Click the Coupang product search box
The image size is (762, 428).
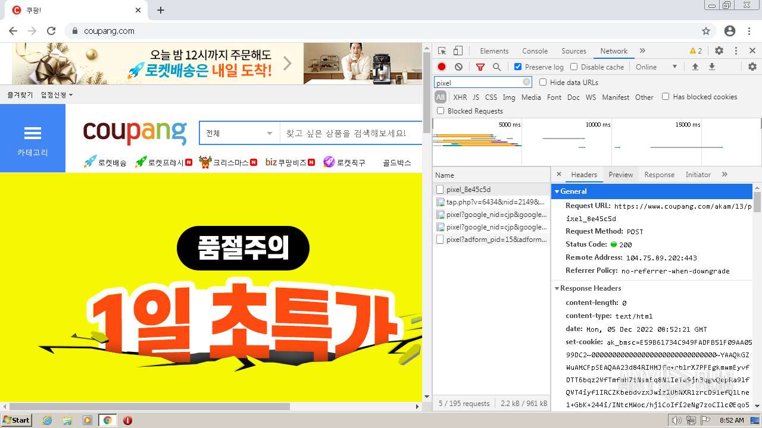pos(351,133)
